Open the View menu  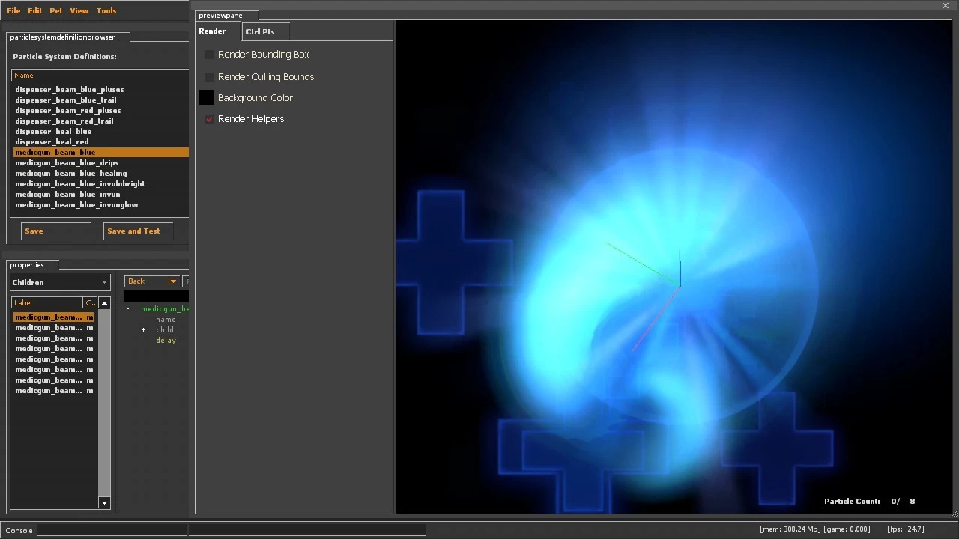pyautogui.click(x=79, y=11)
